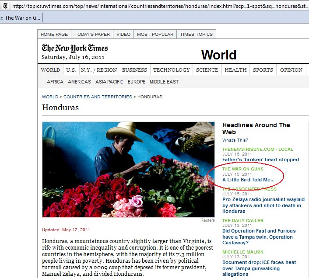The image size is (309, 278).
Task: Click THE DAILY CALLER source label
Action: (243, 221)
